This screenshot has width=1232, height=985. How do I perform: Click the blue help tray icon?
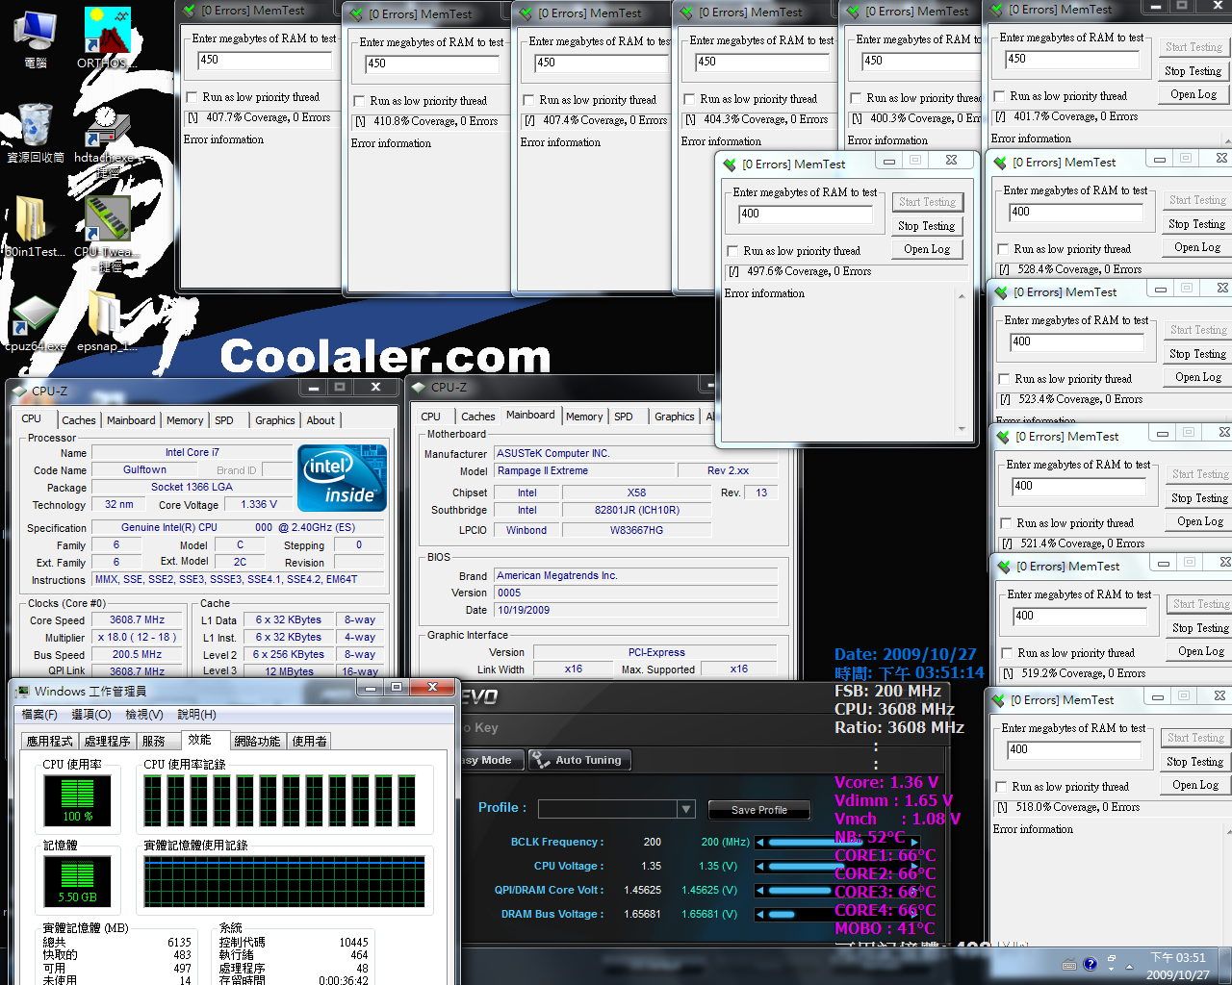coord(1090,964)
